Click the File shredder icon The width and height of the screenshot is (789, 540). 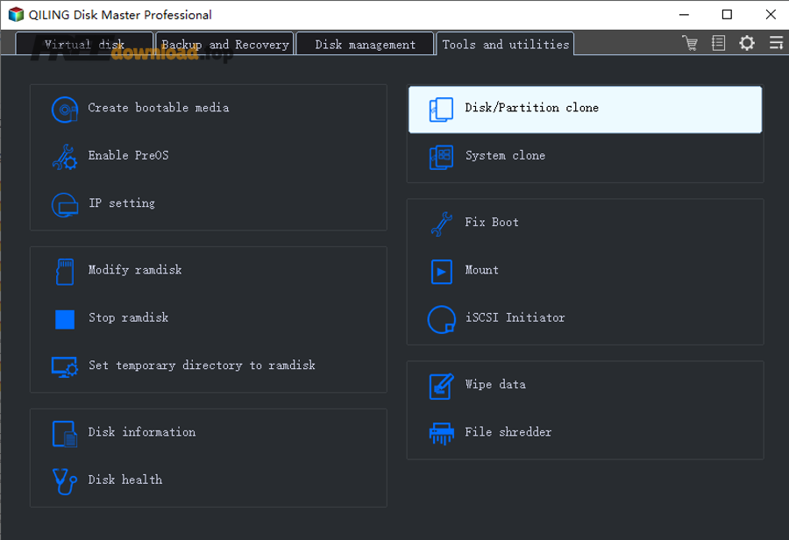[441, 434]
